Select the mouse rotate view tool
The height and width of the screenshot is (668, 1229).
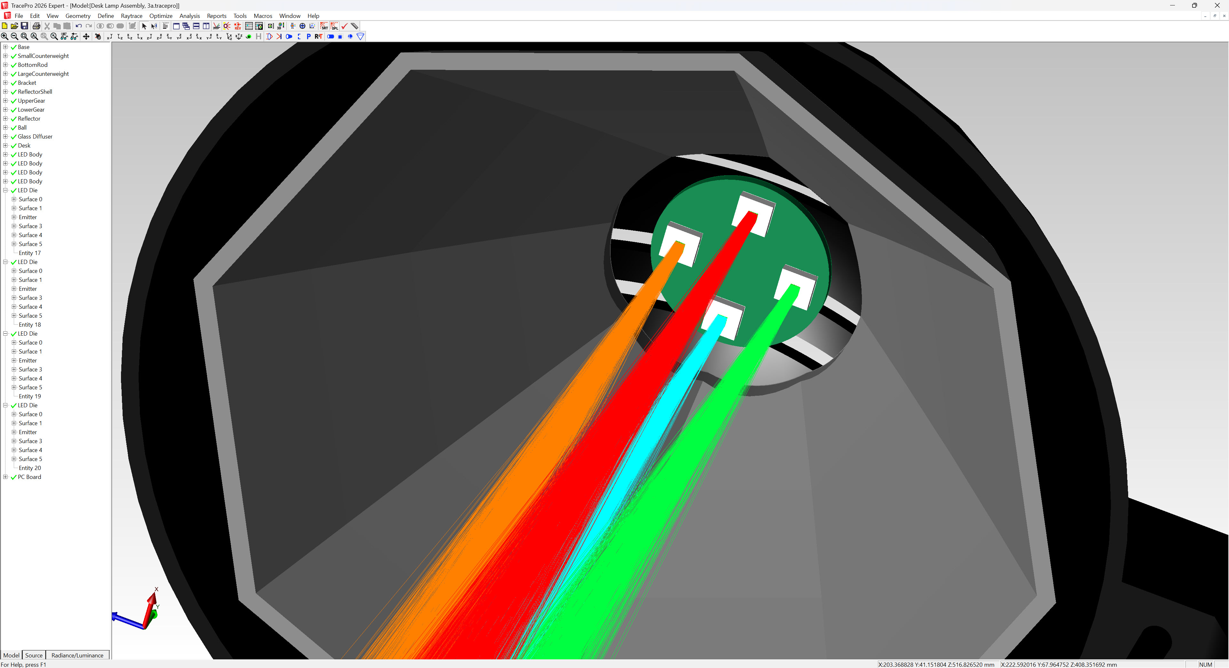(98, 36)
